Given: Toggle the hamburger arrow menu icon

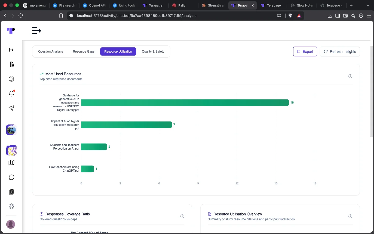Looking at the screenshot, I should (x=36, y=31).
